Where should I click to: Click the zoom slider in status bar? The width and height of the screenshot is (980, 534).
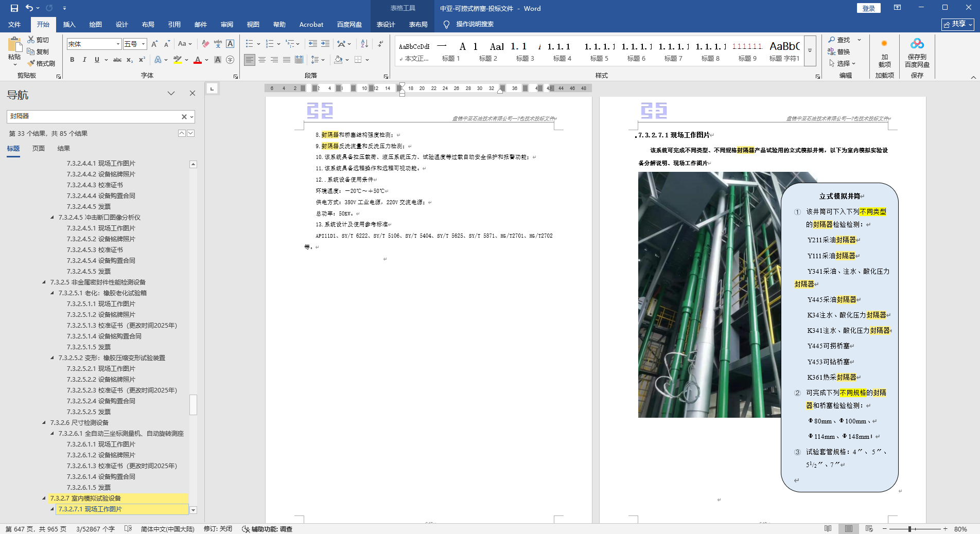point(909,529)
